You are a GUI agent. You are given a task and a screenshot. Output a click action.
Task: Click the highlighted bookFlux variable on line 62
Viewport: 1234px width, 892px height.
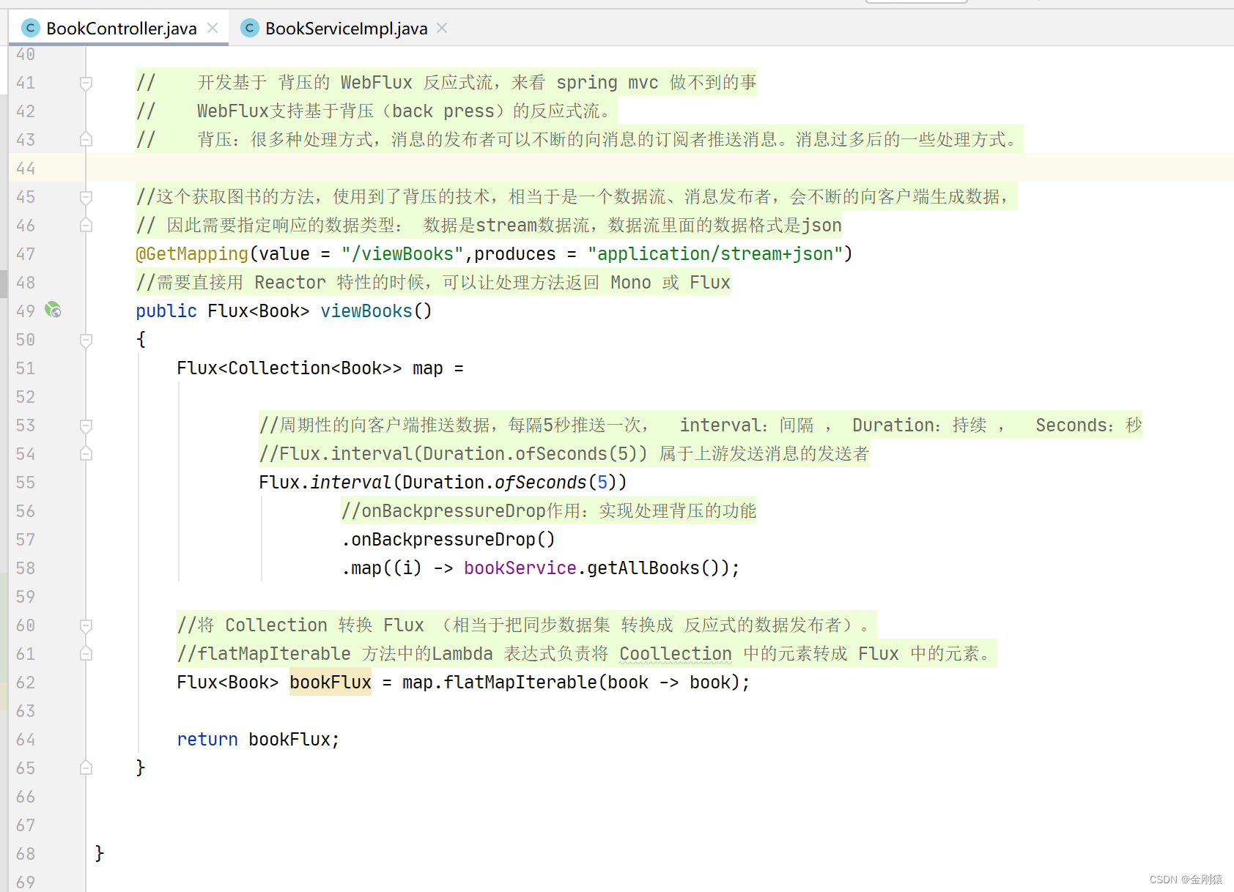pos(330,683)
